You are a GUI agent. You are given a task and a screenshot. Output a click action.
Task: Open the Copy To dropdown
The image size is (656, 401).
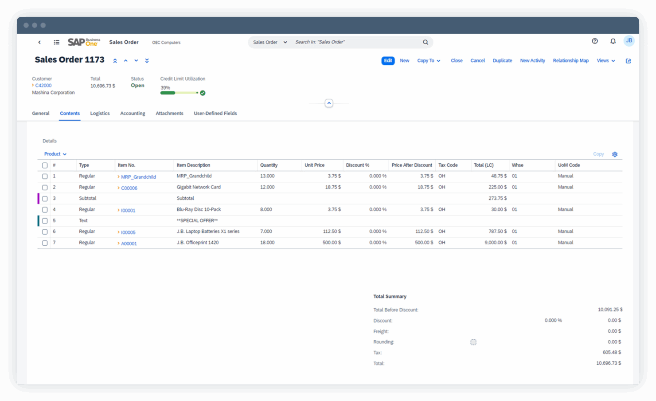point(428,60)
